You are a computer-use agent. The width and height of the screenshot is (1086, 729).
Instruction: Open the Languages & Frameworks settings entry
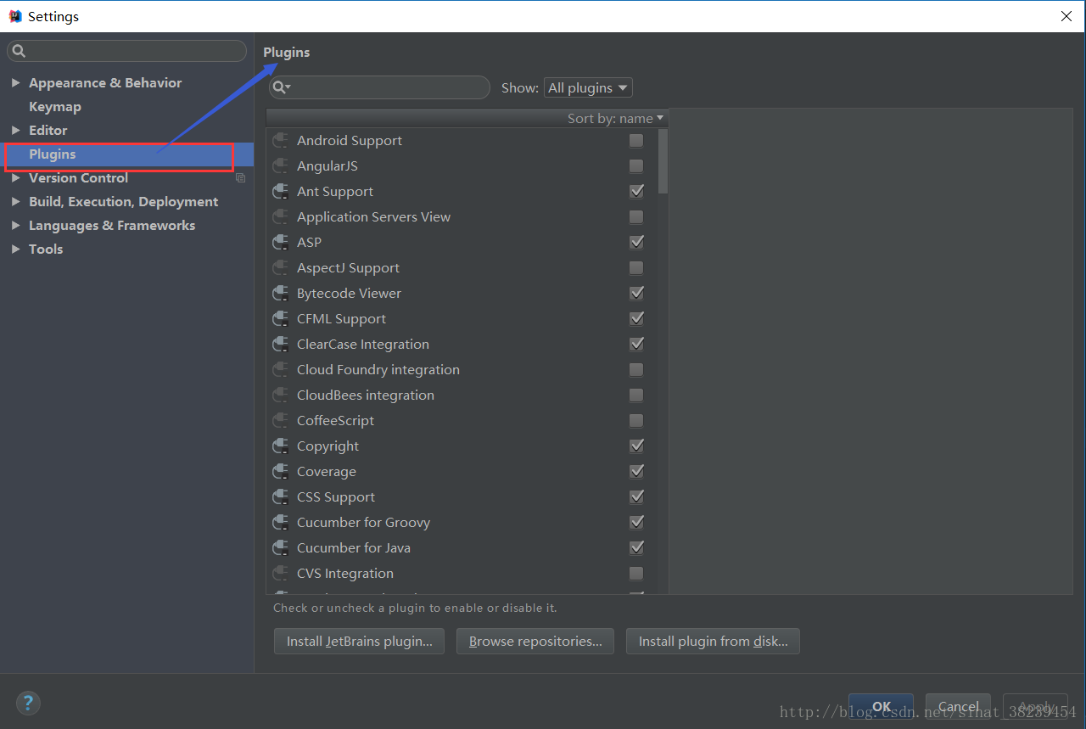(x=112, y=226)
